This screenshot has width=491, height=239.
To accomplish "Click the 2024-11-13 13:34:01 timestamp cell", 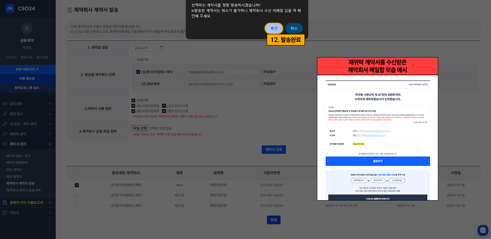I will click(341, 206).
